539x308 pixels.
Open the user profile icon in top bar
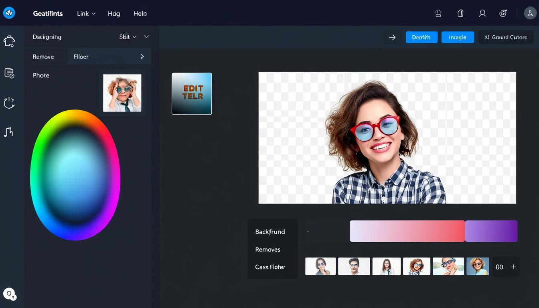point(482,13)
